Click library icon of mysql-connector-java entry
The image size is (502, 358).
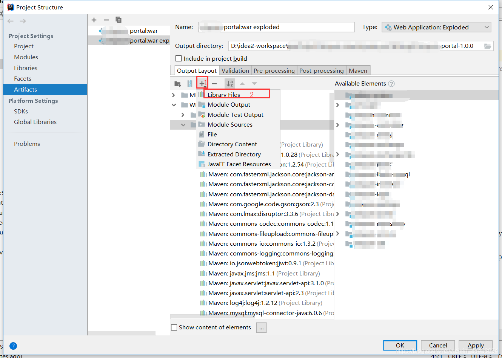(x=203, y=313)
